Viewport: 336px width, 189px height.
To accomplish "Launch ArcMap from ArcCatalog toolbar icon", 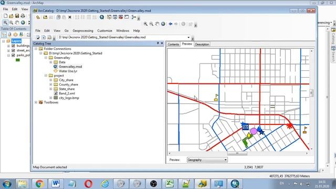I will [102, 17].
